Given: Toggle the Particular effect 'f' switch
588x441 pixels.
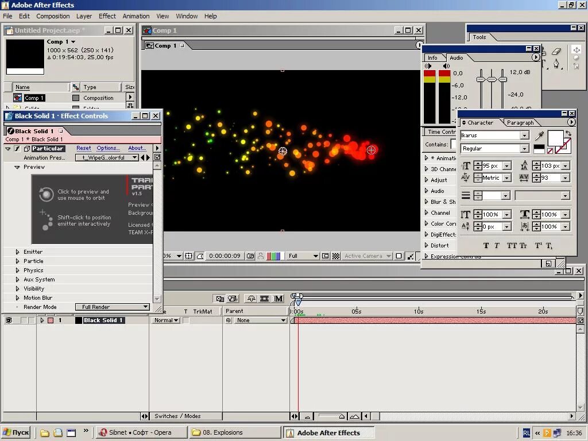Looking at the screenshot, I should coord(17,149).
